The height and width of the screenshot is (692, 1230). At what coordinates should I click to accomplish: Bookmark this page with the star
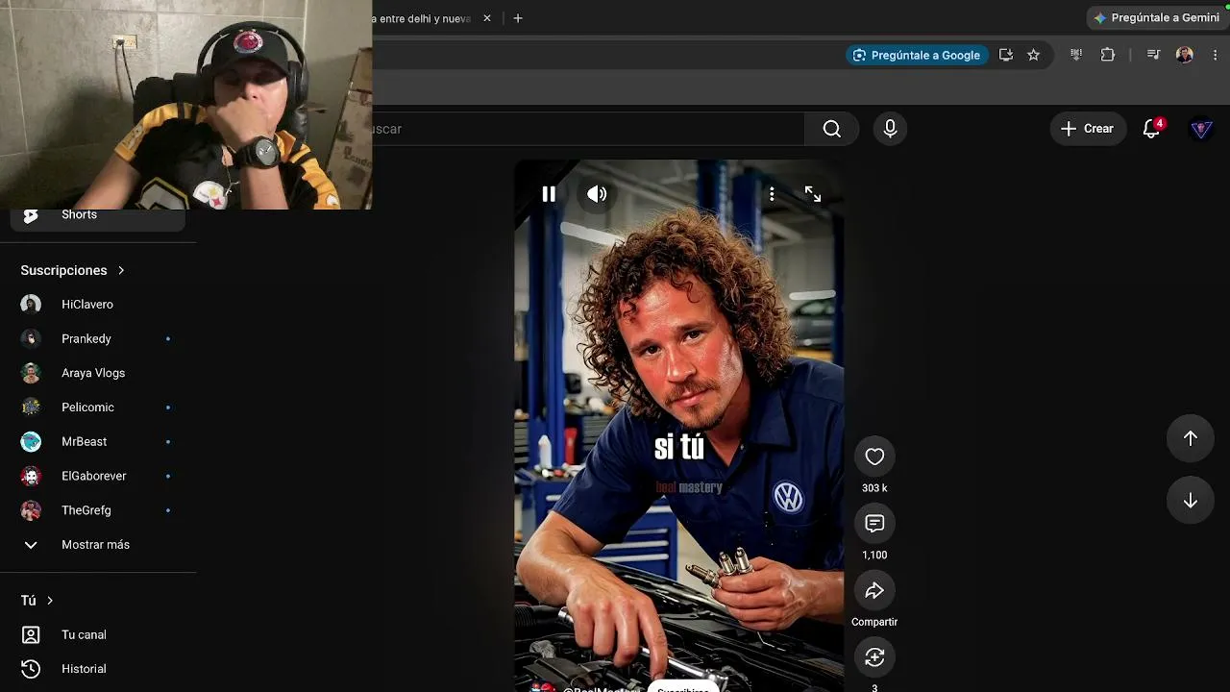click(x=1034, y=55)
